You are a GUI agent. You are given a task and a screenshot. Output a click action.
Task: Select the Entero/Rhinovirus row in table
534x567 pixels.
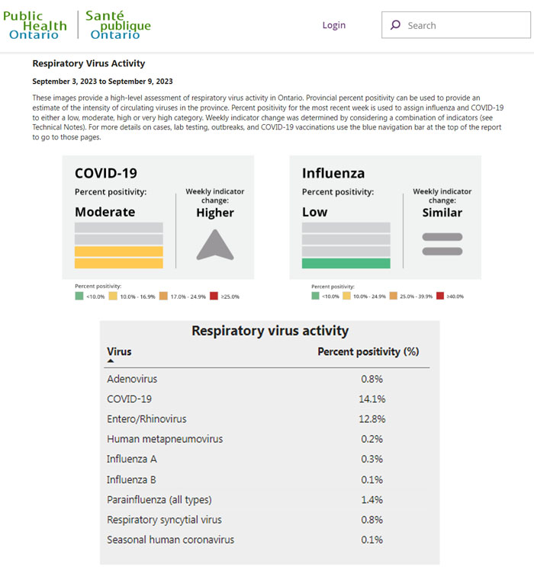[267, 419]
